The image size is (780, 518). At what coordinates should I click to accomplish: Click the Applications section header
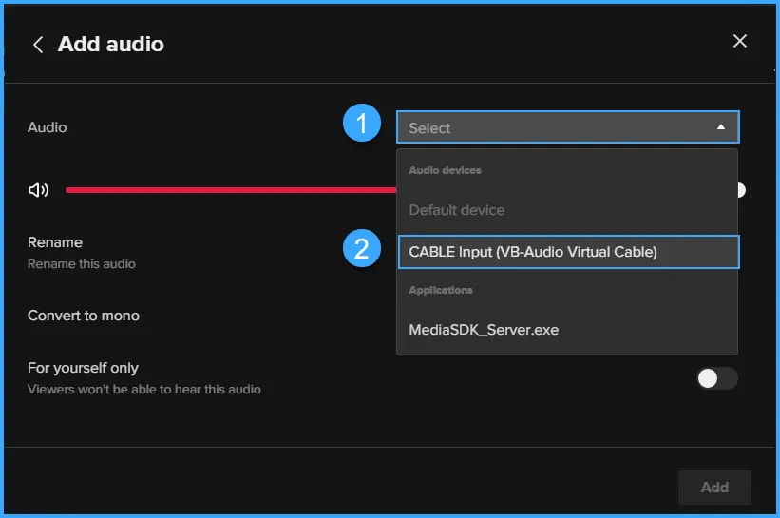coord(441,290)
